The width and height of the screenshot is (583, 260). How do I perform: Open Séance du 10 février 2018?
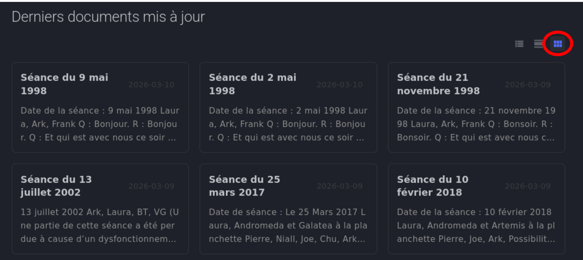coord(433,186)
